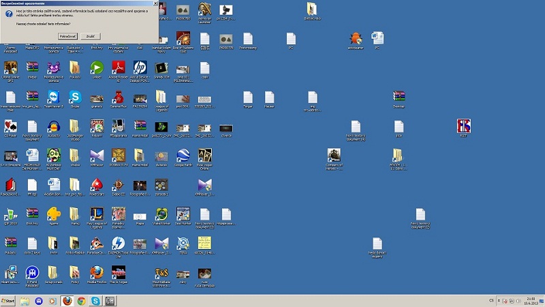Open the Diablo III desktop icon
This screenshot has width=545, height=307.
pos(118,184)
